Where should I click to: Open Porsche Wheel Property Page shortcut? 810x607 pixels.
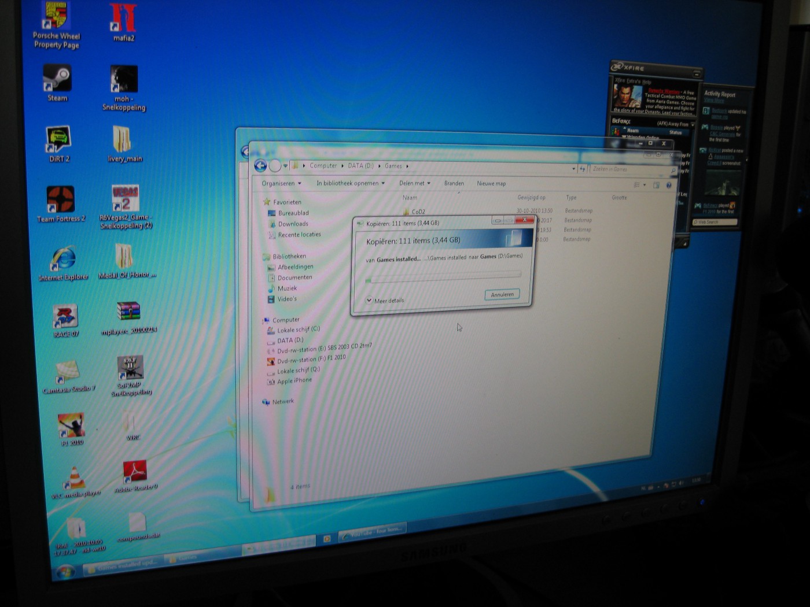(56, 24)
